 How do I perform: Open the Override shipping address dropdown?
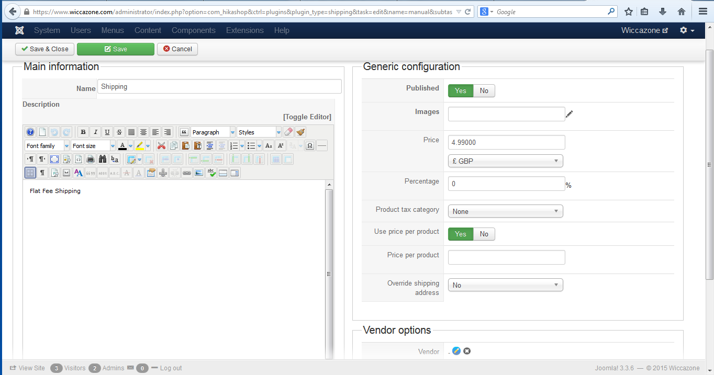(x=506, y=285)
